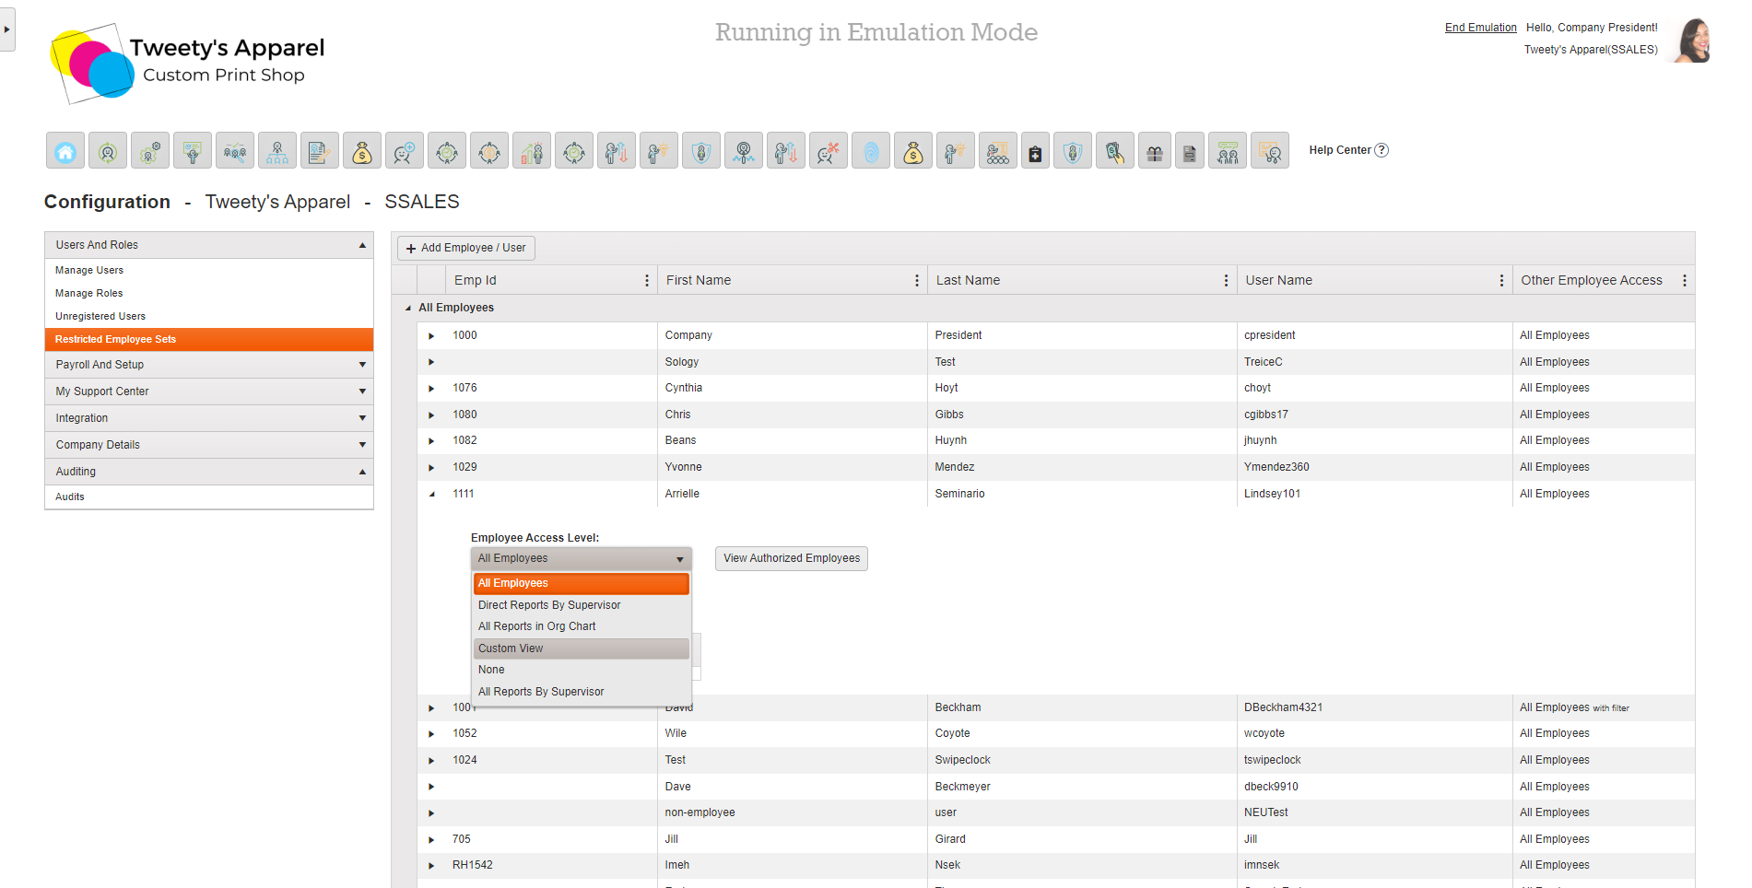Collapse the All Employees group arrow
The width and height of the screenshot is (1752, 888).
408,308
